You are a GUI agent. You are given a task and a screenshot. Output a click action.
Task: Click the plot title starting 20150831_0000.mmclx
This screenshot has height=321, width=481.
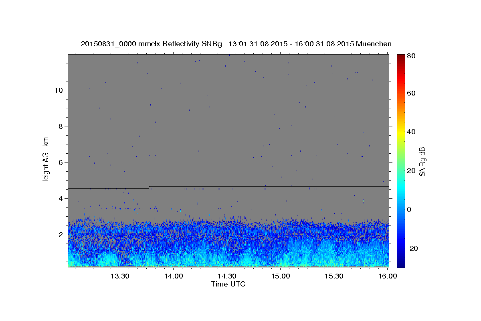click(x=236, y=44)
